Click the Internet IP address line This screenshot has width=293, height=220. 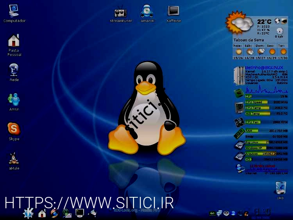pyautogui.click(x=266, y=173)
